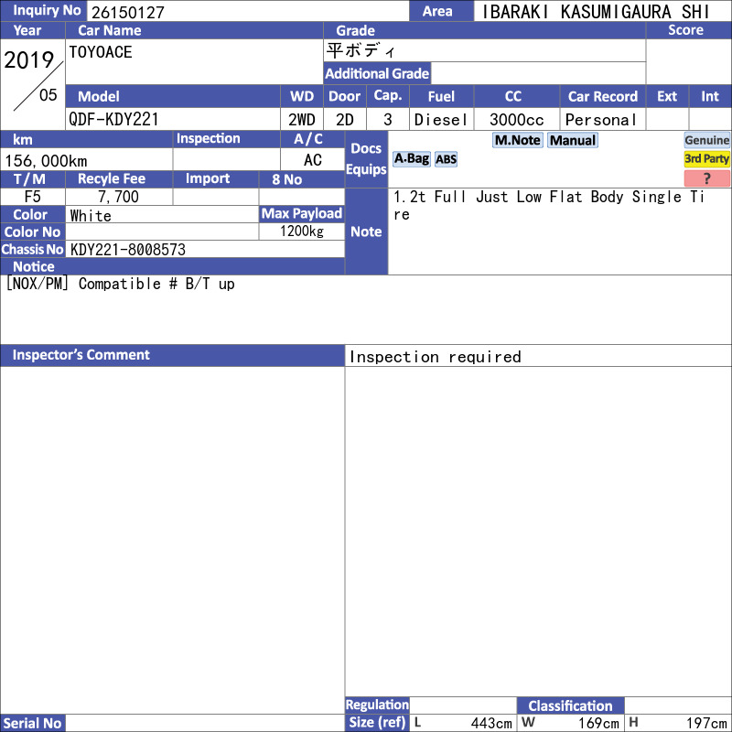Viewport: 732px width, 732px height.
Task: Select height value 197cm
Action: click(706, 723)
